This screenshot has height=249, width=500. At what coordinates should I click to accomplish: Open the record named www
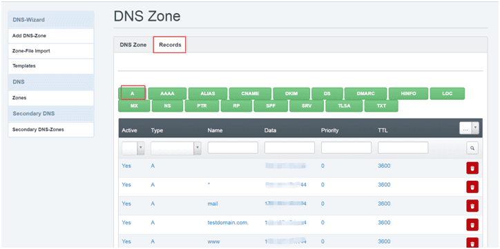[x=213, y=241]
